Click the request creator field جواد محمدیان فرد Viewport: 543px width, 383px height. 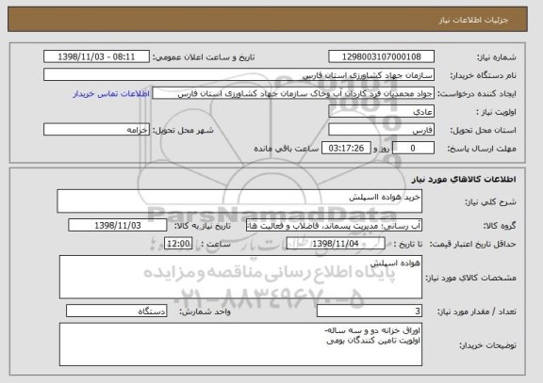click(x=293, y=93)
